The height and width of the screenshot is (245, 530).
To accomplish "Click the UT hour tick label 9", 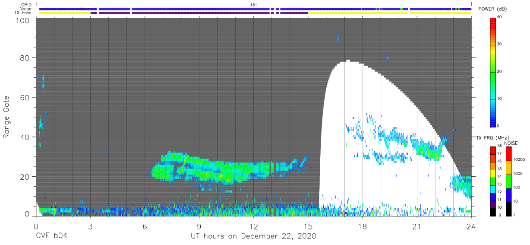I will (199, 226).
